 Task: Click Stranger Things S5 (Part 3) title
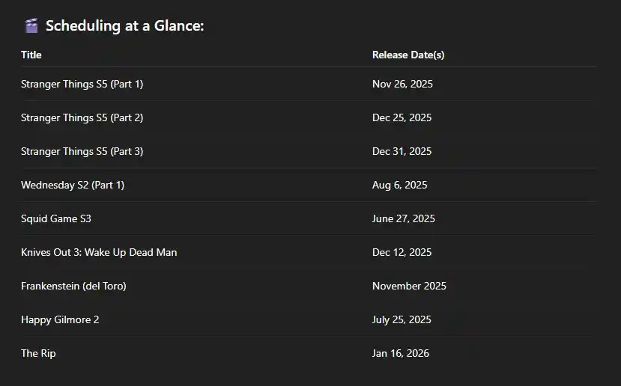(82, 151)
